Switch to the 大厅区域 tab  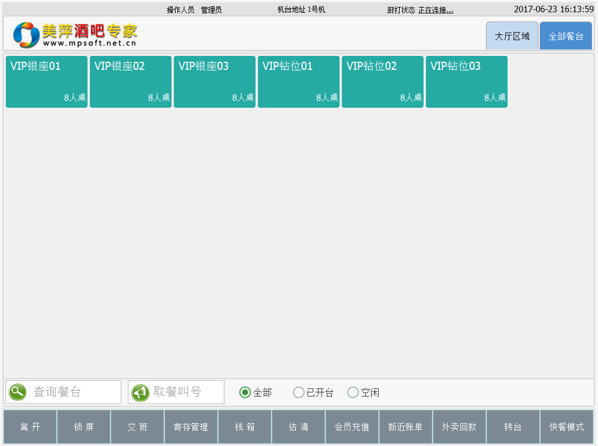[512, 36]
